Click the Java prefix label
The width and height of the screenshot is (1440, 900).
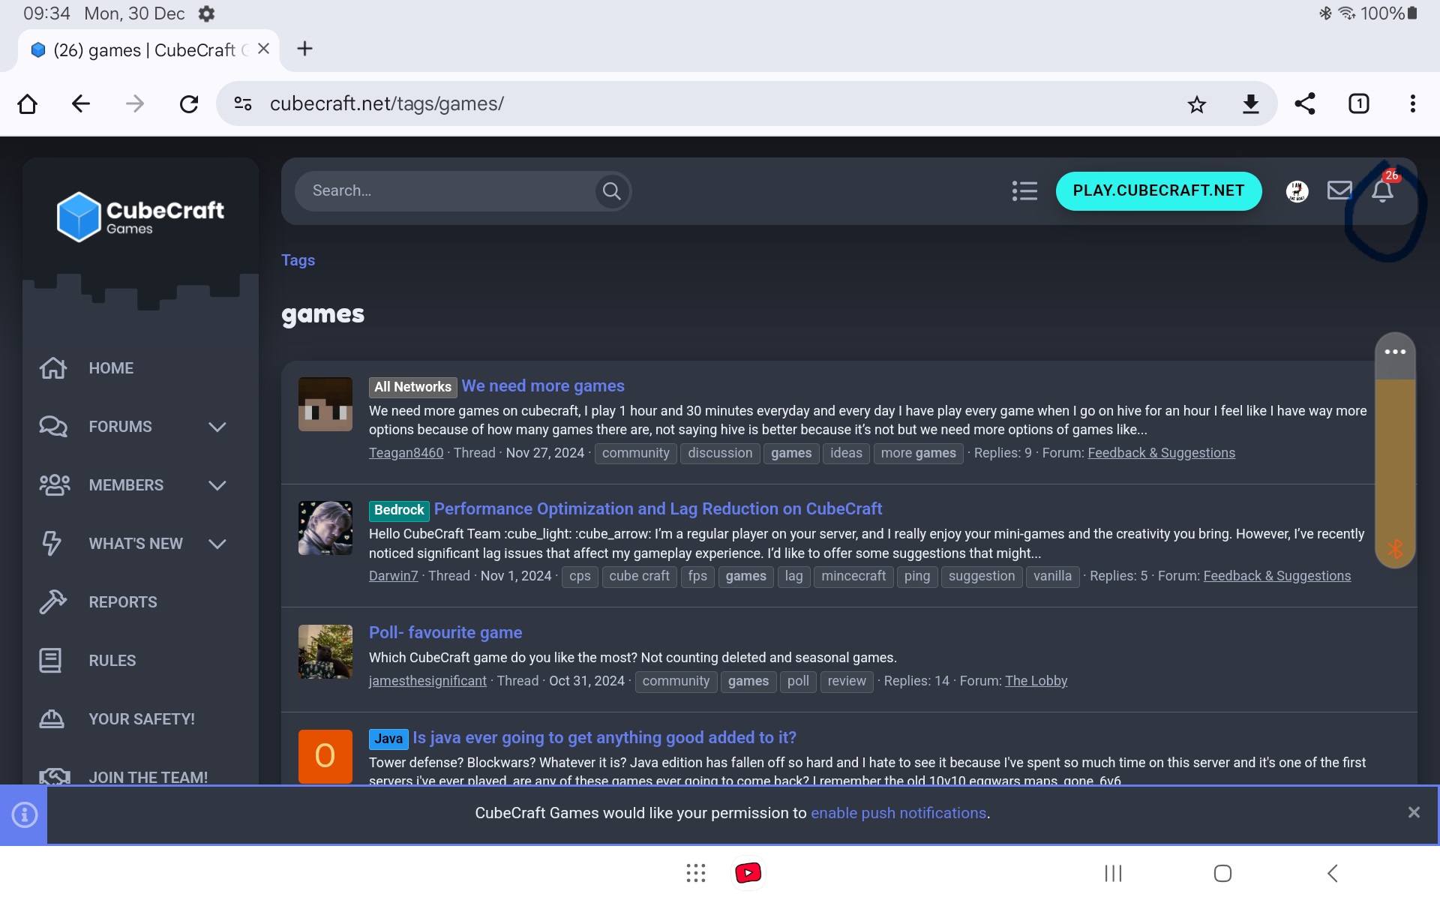(x=388, y=739)
